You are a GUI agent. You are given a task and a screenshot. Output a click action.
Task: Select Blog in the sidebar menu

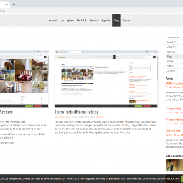point(174,56)
